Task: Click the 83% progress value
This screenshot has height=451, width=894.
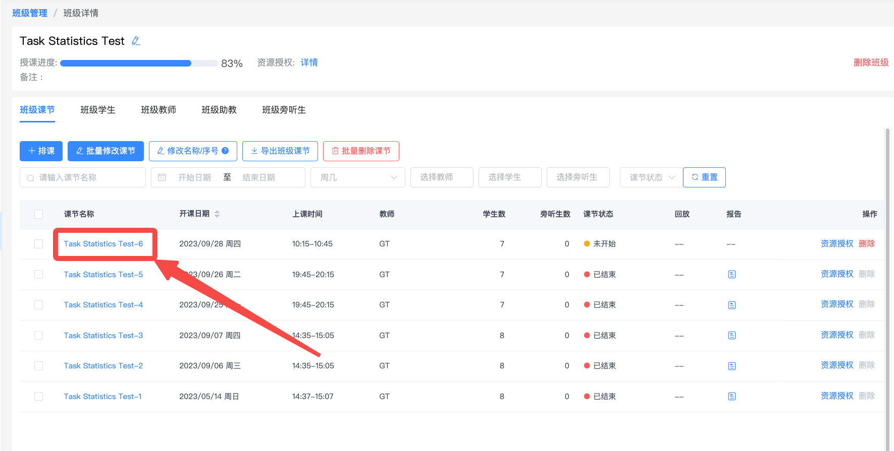Action: 232,63
